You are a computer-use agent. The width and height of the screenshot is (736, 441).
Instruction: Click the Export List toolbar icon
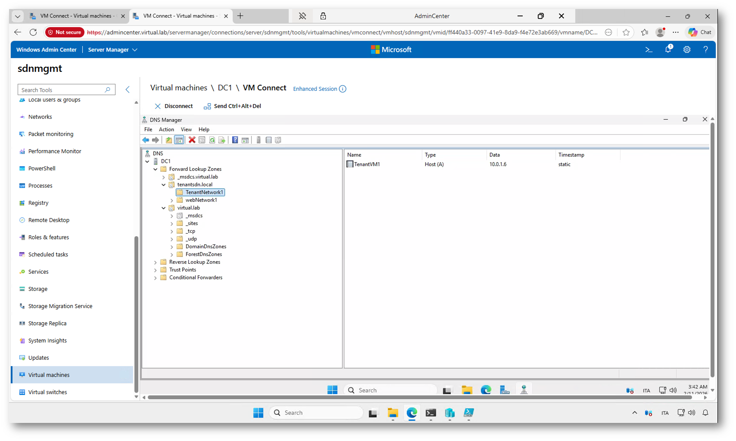pos(222,140)
